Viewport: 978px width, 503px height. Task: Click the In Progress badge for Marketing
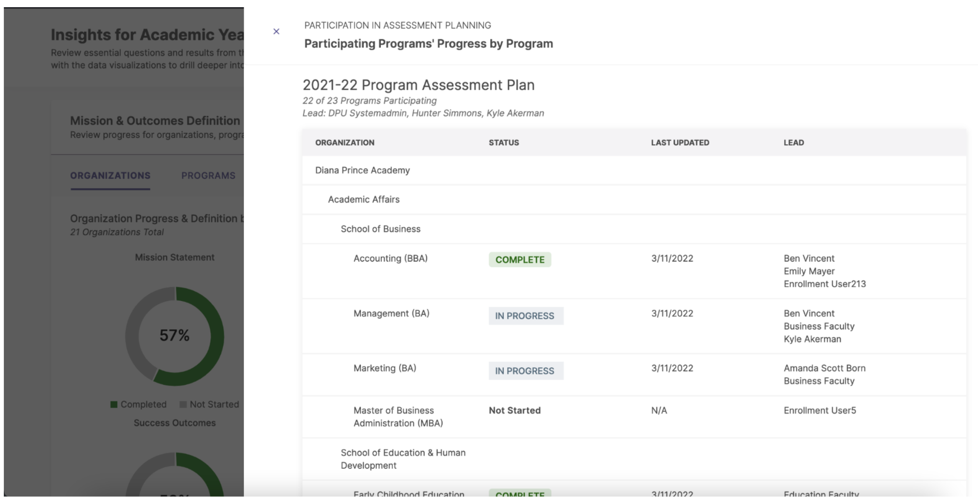click(526, 371)
